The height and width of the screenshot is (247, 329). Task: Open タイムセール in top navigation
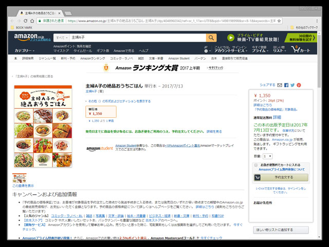pos(82,51)
